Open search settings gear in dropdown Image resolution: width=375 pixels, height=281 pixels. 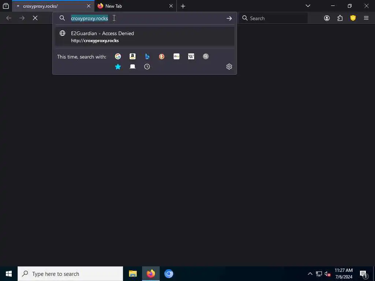coord(229,67)
